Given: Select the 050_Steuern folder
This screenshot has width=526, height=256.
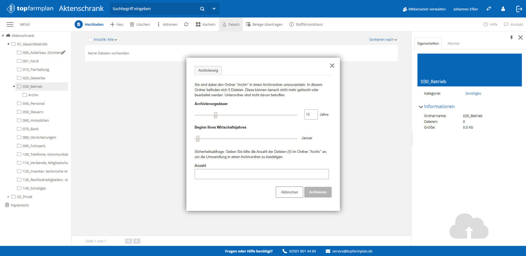Looking at the screenshot, I should (x=33, y=112).
